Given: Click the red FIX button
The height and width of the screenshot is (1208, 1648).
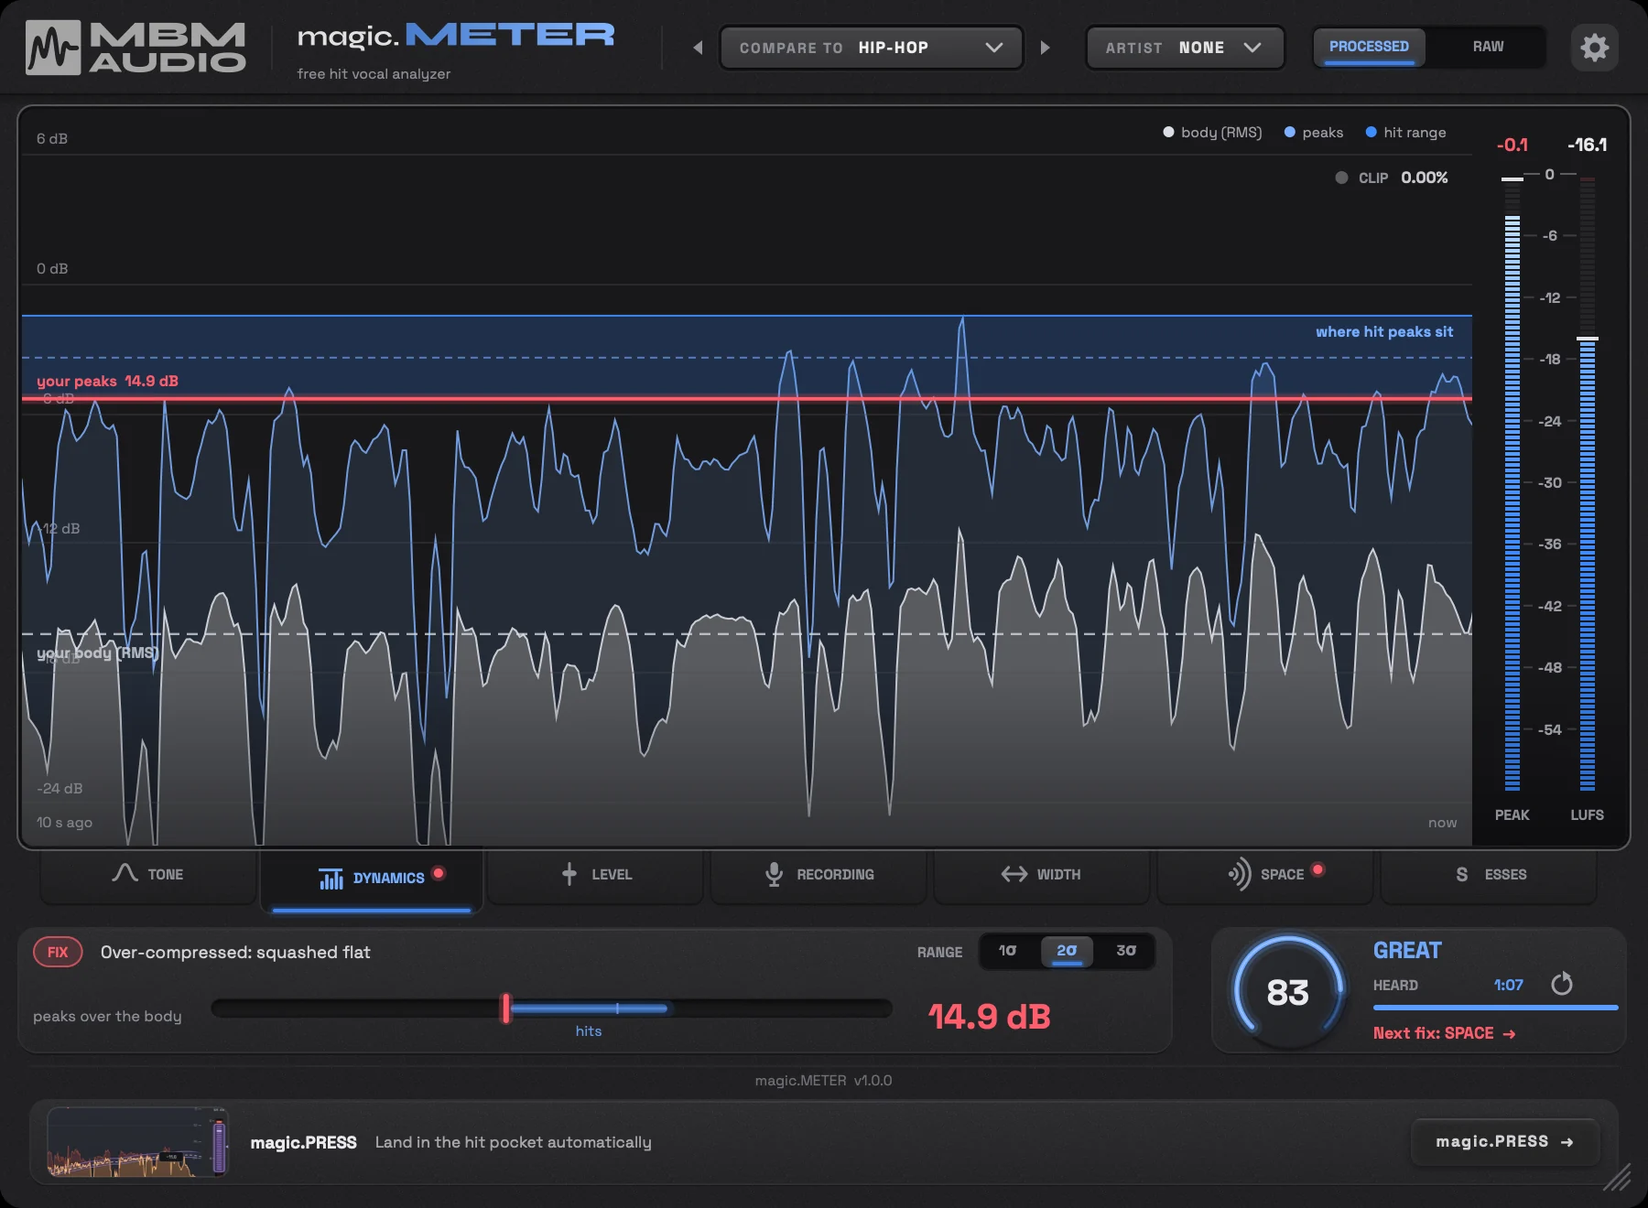Looking at the screenshot, I should (x=58, y=952).
